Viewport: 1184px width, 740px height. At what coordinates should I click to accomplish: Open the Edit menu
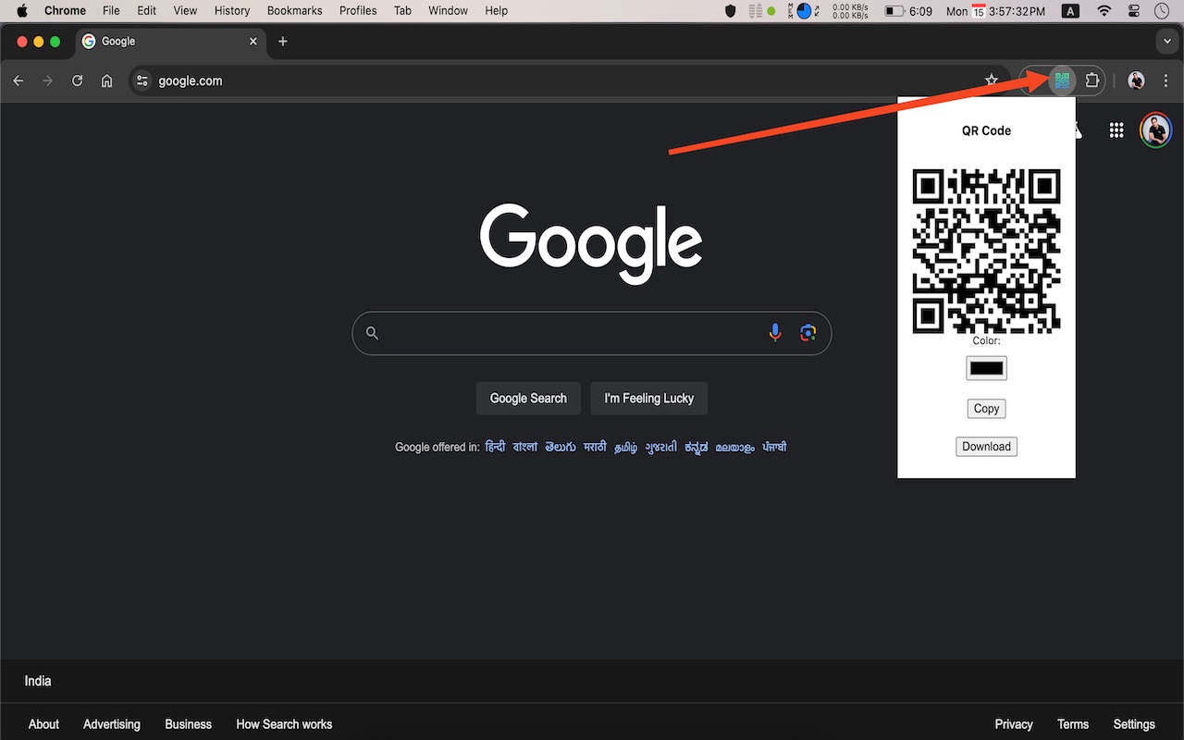pyautogui.click(x=146, y=11)
